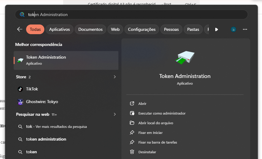
Task: Click the magnifier beside token administration suggestion
Action: [20, 139]
